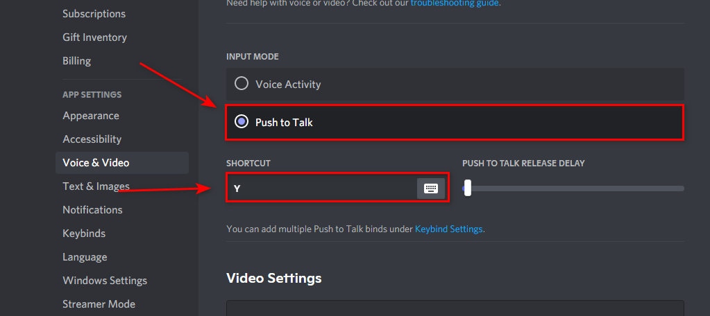Screen dimensions: 710x316
Task: Open Accessibility settings
Action: (92, 139)
